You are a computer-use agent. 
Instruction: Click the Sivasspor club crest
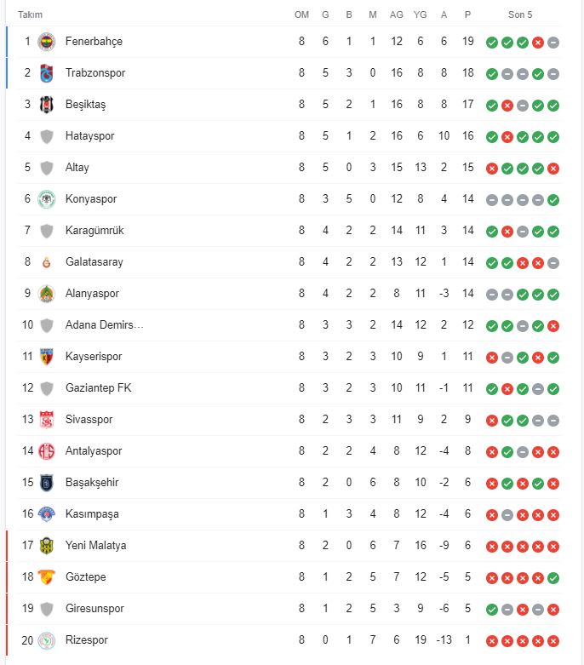click(46, 420)
